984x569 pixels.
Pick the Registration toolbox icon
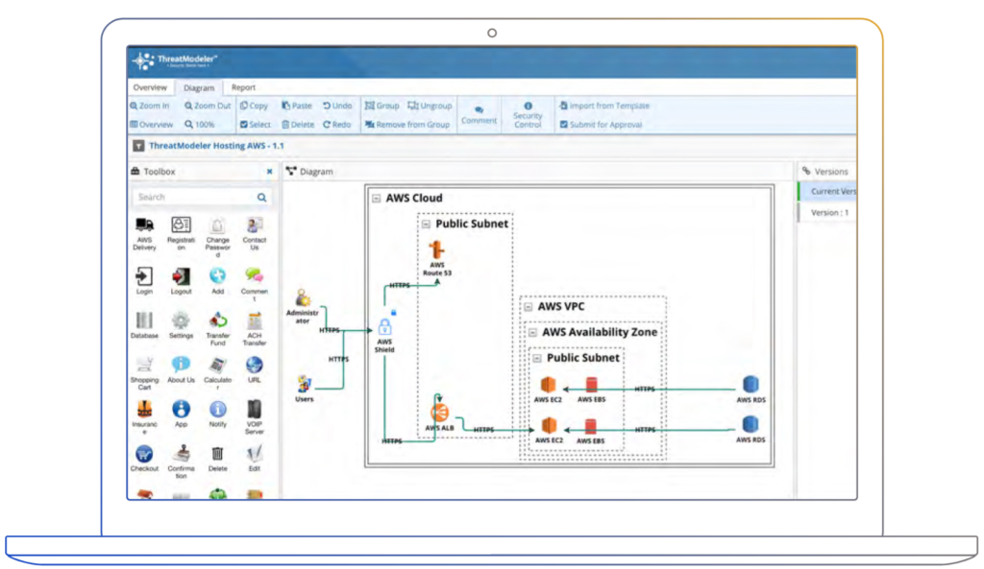(x=181, y=225)
